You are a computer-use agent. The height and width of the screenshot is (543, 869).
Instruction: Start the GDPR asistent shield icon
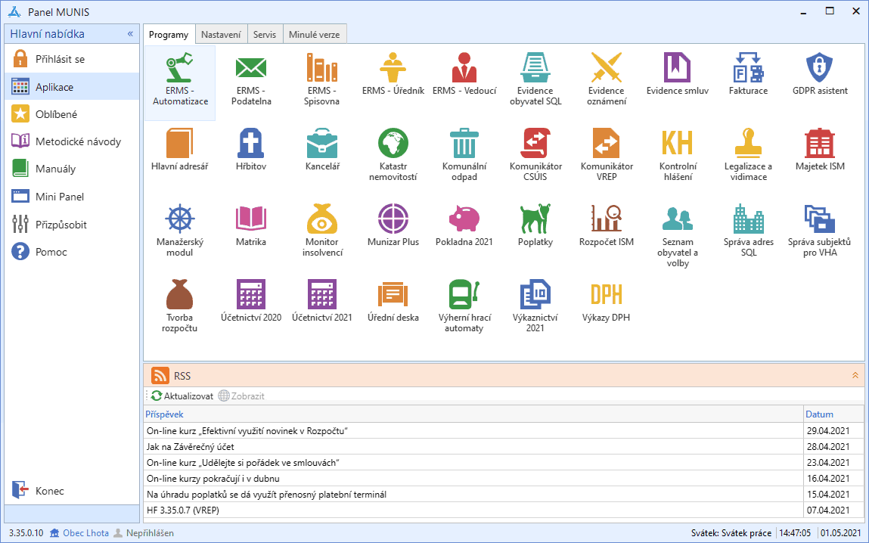click(x=820, y=68)
